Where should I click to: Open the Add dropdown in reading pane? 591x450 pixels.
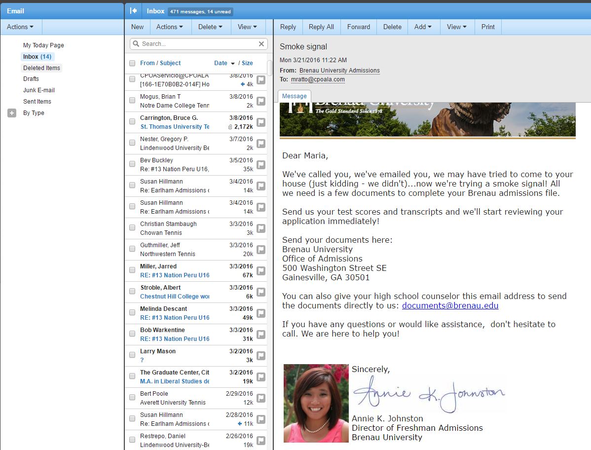[423, 27]
